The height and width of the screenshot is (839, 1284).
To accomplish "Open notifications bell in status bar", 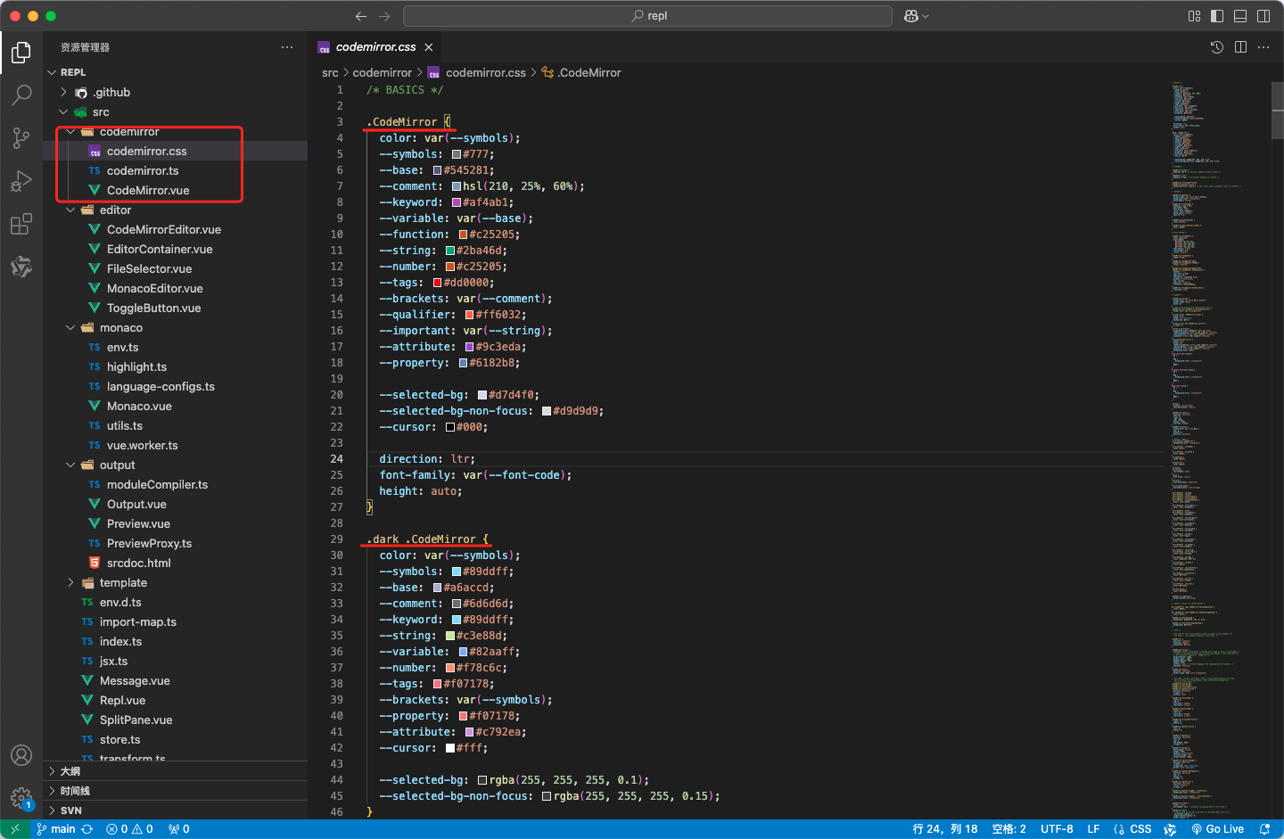I will click(1264, 829).
